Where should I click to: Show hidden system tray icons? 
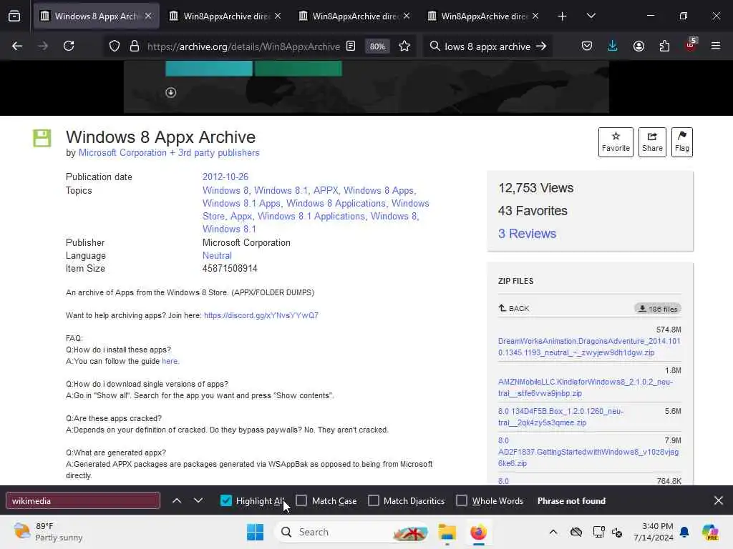pos(553,532)
